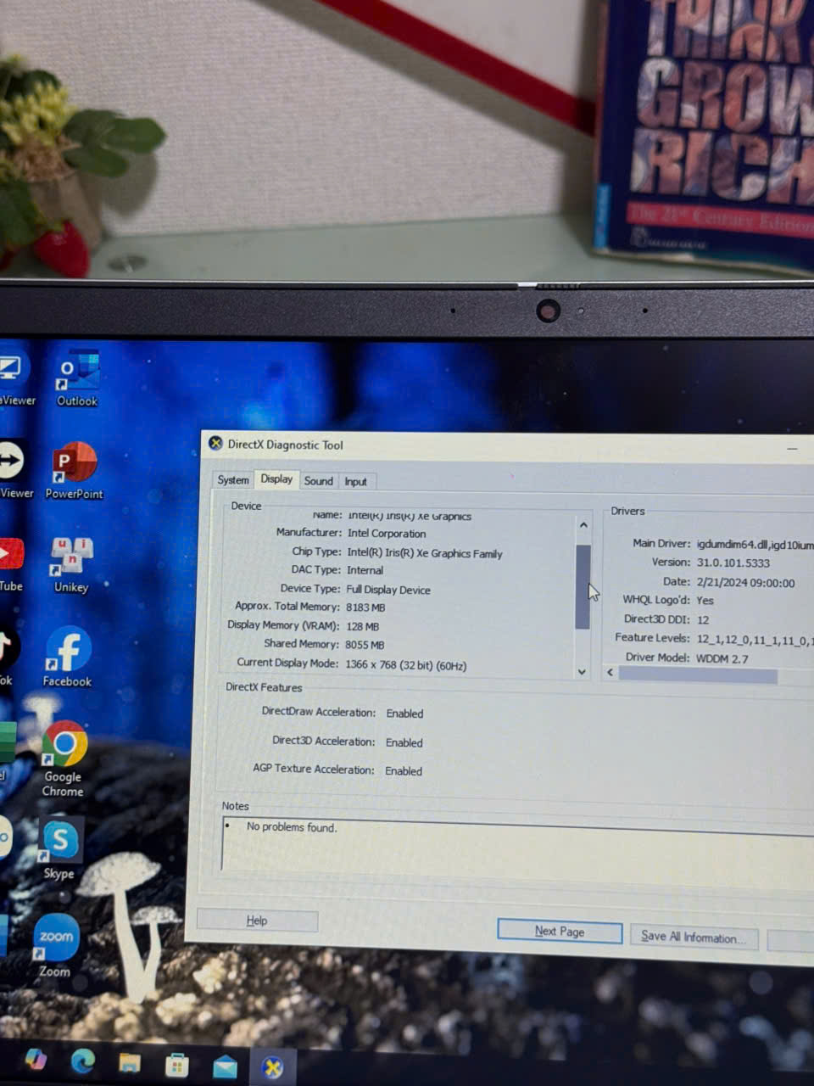Click the '128 MB' display memory value

click(x=362, y=626)
